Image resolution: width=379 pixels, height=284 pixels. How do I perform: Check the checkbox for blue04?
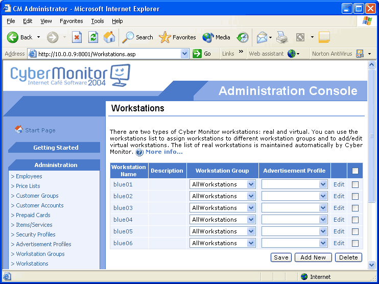coord(355,220)
